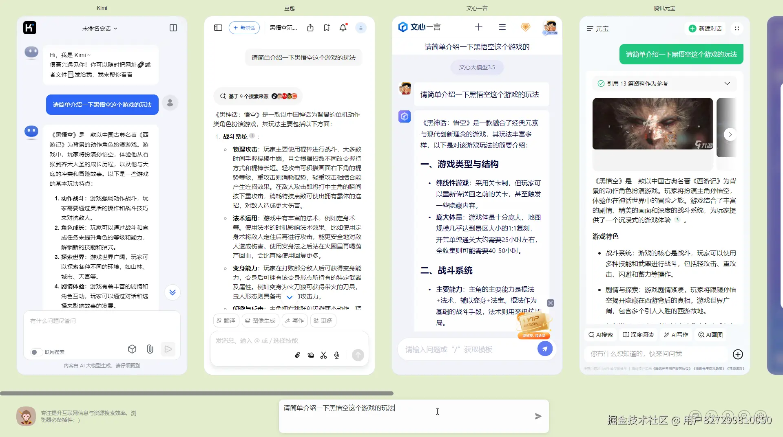Click Doubao scissors screenshot icon
Screen dimensions: 783x437
(x=324, y=355)
